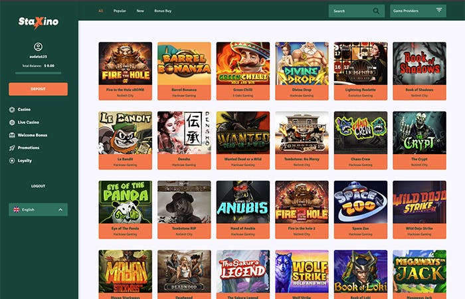Switch to the New tab
This screenshot has width=465, height=299.
[x=140, y=11]
